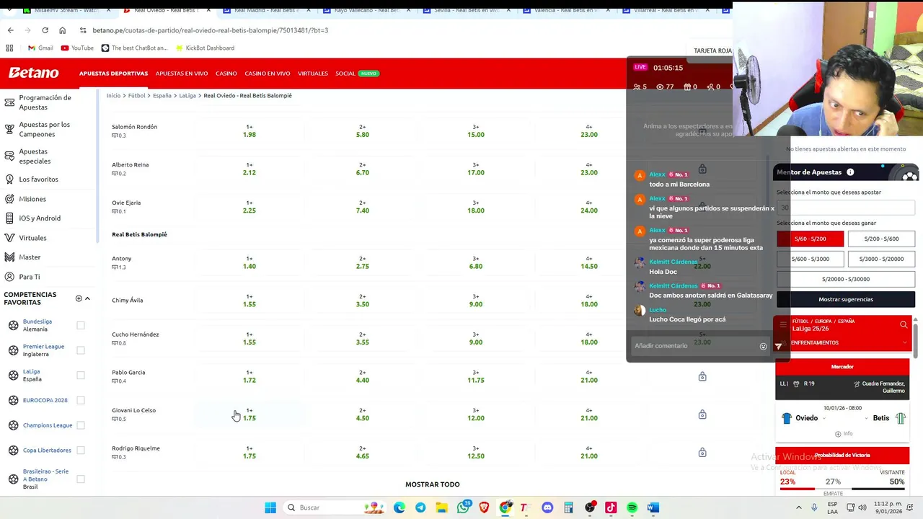Go back using the browser back arrow
Viewport: 923px width, 519px height.
[10, 30]
